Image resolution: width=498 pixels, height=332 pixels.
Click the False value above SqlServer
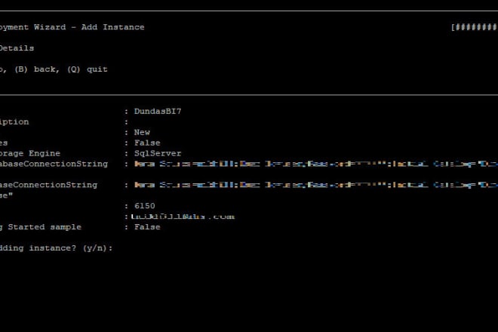point(147,143)
